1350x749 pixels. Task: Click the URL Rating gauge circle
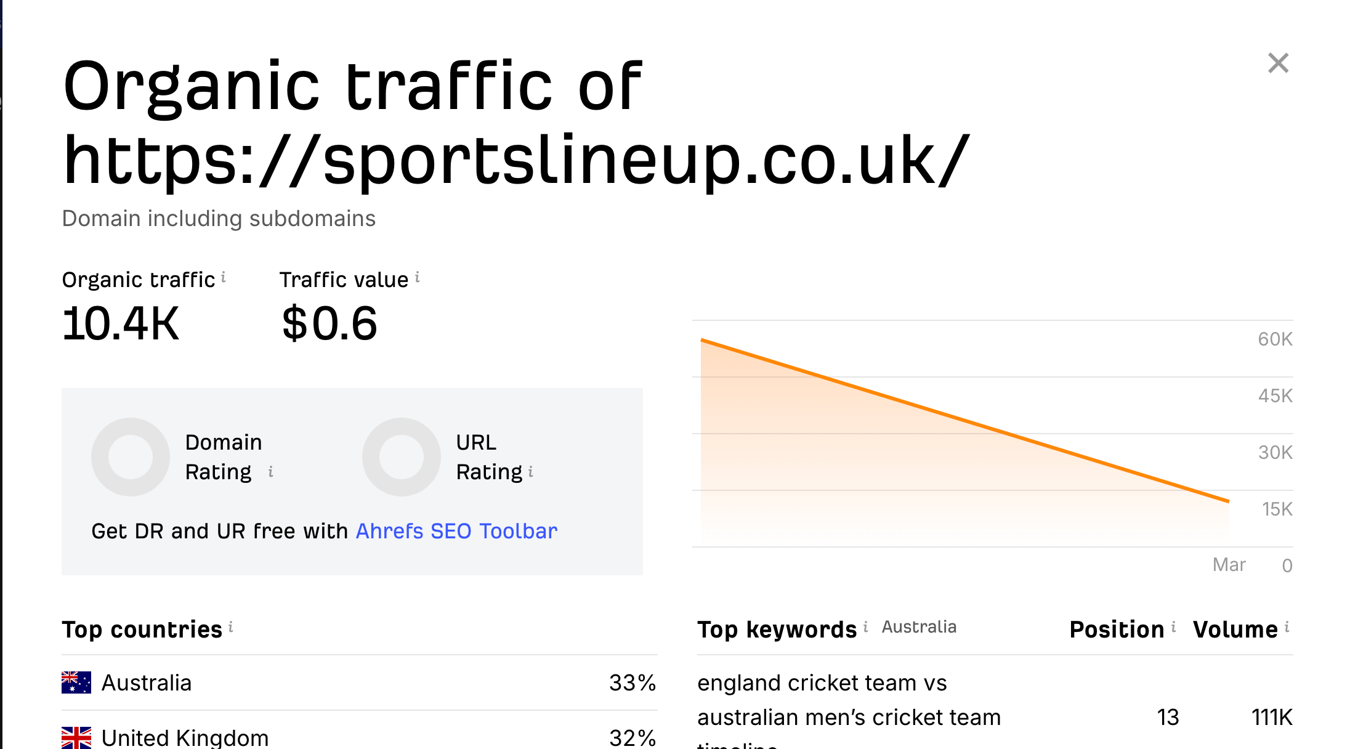click(x=401, y=456)
